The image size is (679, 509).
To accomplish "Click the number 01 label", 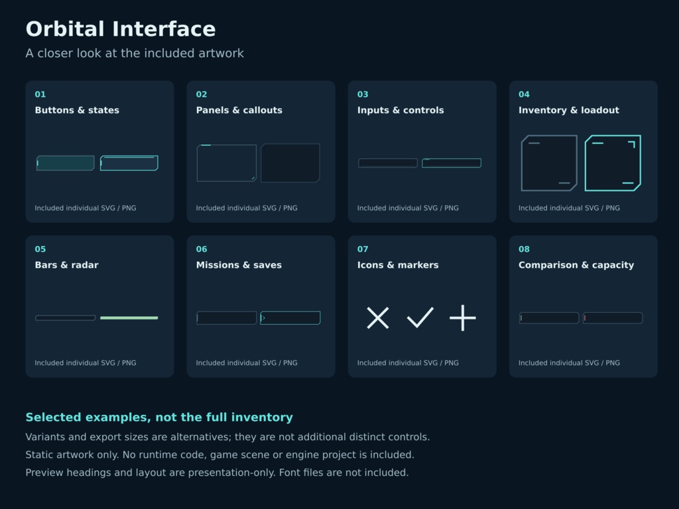I will 40,94.
